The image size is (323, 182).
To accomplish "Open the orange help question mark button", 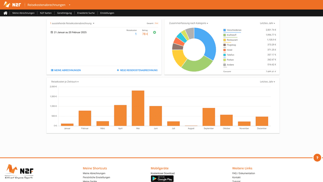I will coord(317,158).
